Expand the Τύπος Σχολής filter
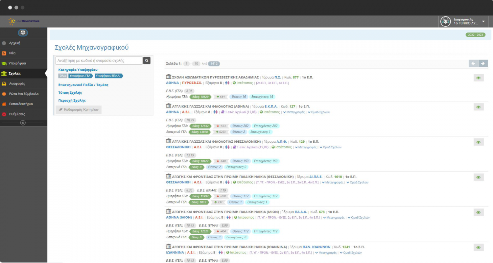This screenshot has width=493, height=263. coord(70,93)
